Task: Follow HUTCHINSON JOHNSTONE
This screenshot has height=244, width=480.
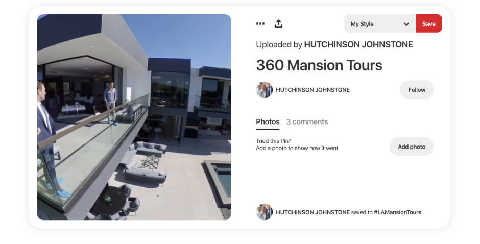Action: point(417,90)
